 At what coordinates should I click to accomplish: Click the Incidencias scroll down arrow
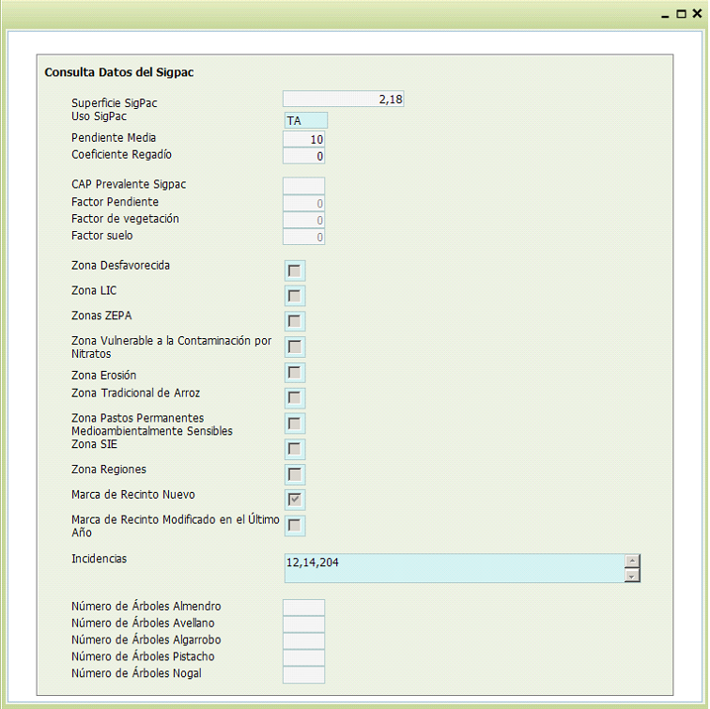632,576
